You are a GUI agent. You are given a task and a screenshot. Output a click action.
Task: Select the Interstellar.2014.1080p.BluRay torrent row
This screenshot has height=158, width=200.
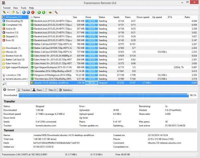click(x=114, y=71)
